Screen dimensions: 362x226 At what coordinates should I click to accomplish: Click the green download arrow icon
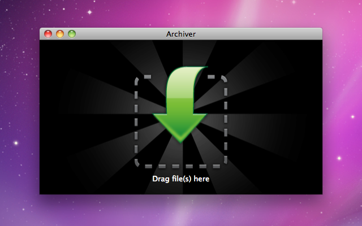point(180,104)
